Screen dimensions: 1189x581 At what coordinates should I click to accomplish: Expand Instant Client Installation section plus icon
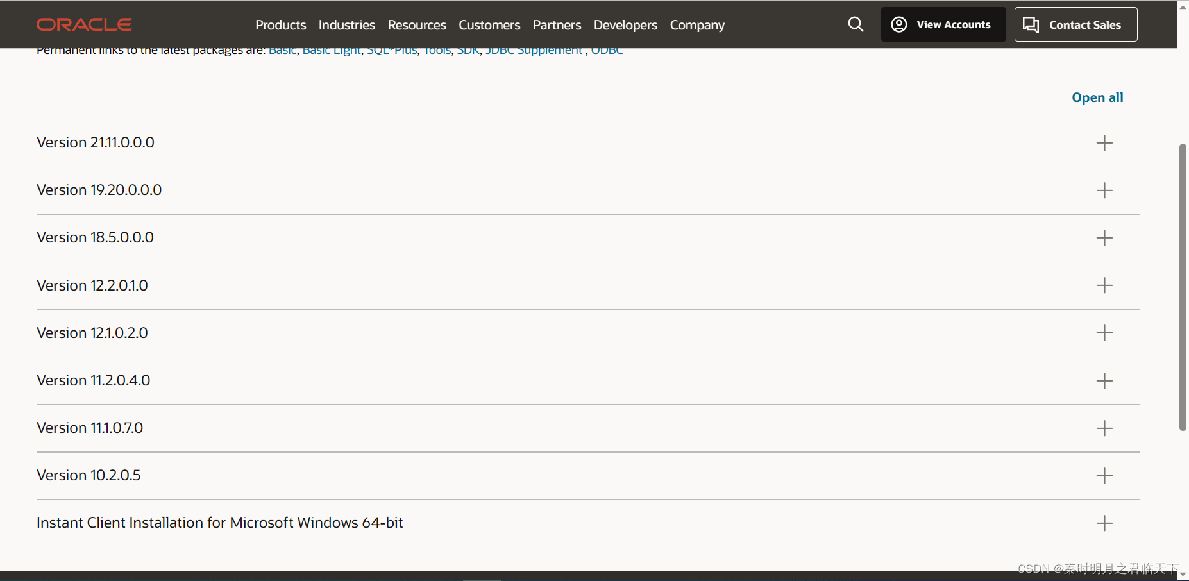tap(1104, 523)
